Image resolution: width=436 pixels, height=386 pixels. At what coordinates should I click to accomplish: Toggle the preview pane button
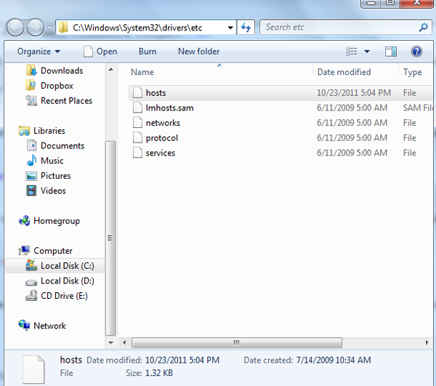coord(391,52)
